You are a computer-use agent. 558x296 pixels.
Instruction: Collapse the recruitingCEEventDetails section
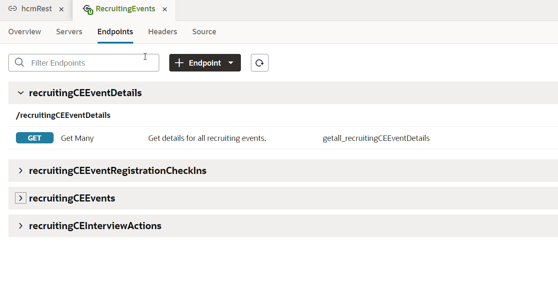[21, 93]
